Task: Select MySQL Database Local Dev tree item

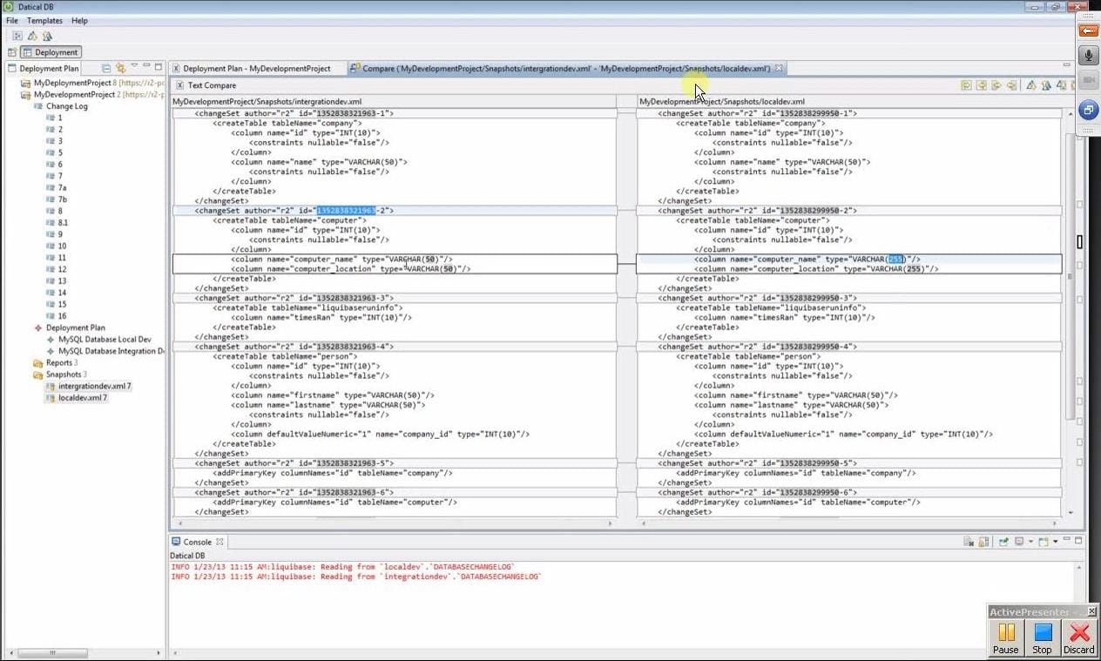Action: click(105, 340)
